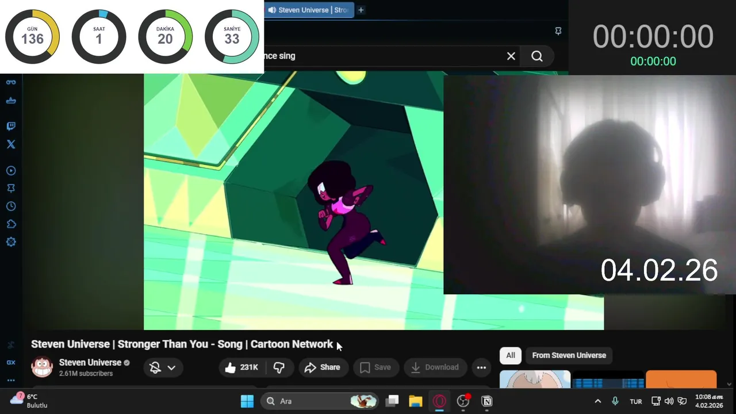This screenshot has height=414, width=736.
Task: Save the video to a playlist
Action: (x=375, y=367)
